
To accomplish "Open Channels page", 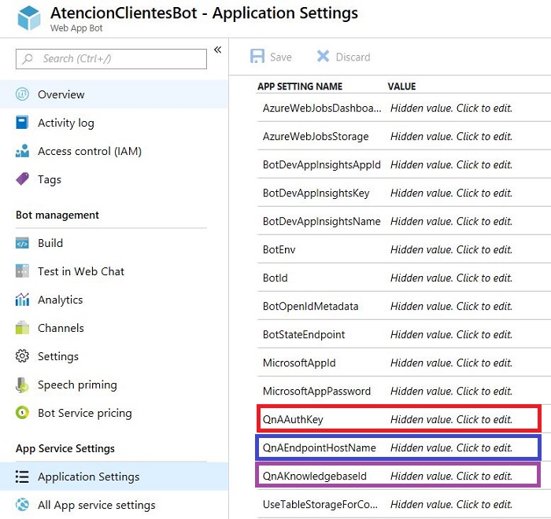I will coord(114,328).
